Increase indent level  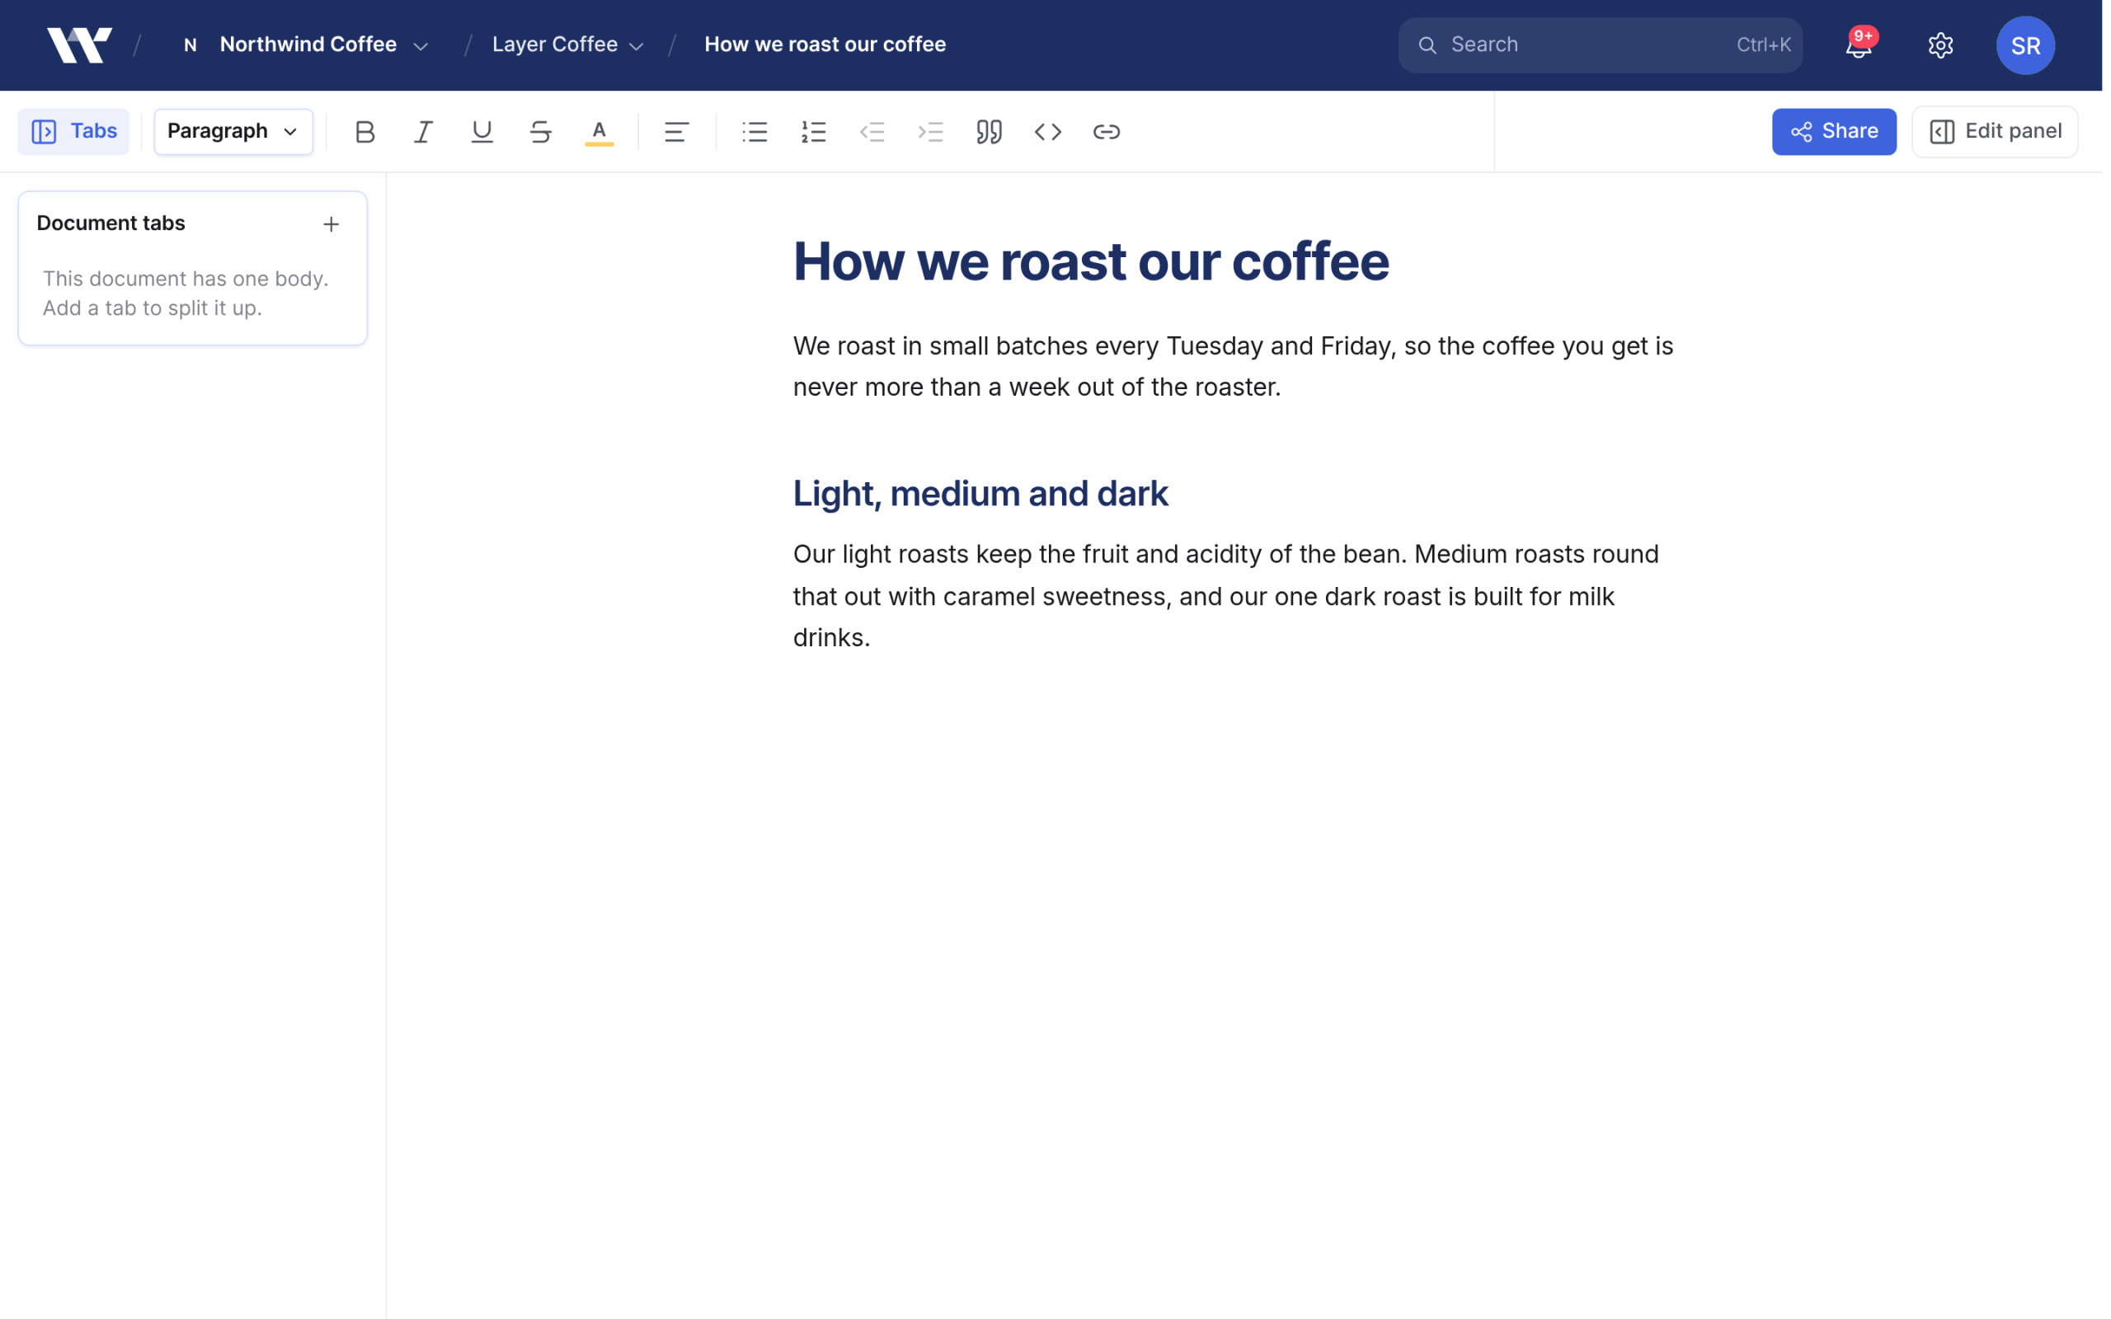[931, 132]
